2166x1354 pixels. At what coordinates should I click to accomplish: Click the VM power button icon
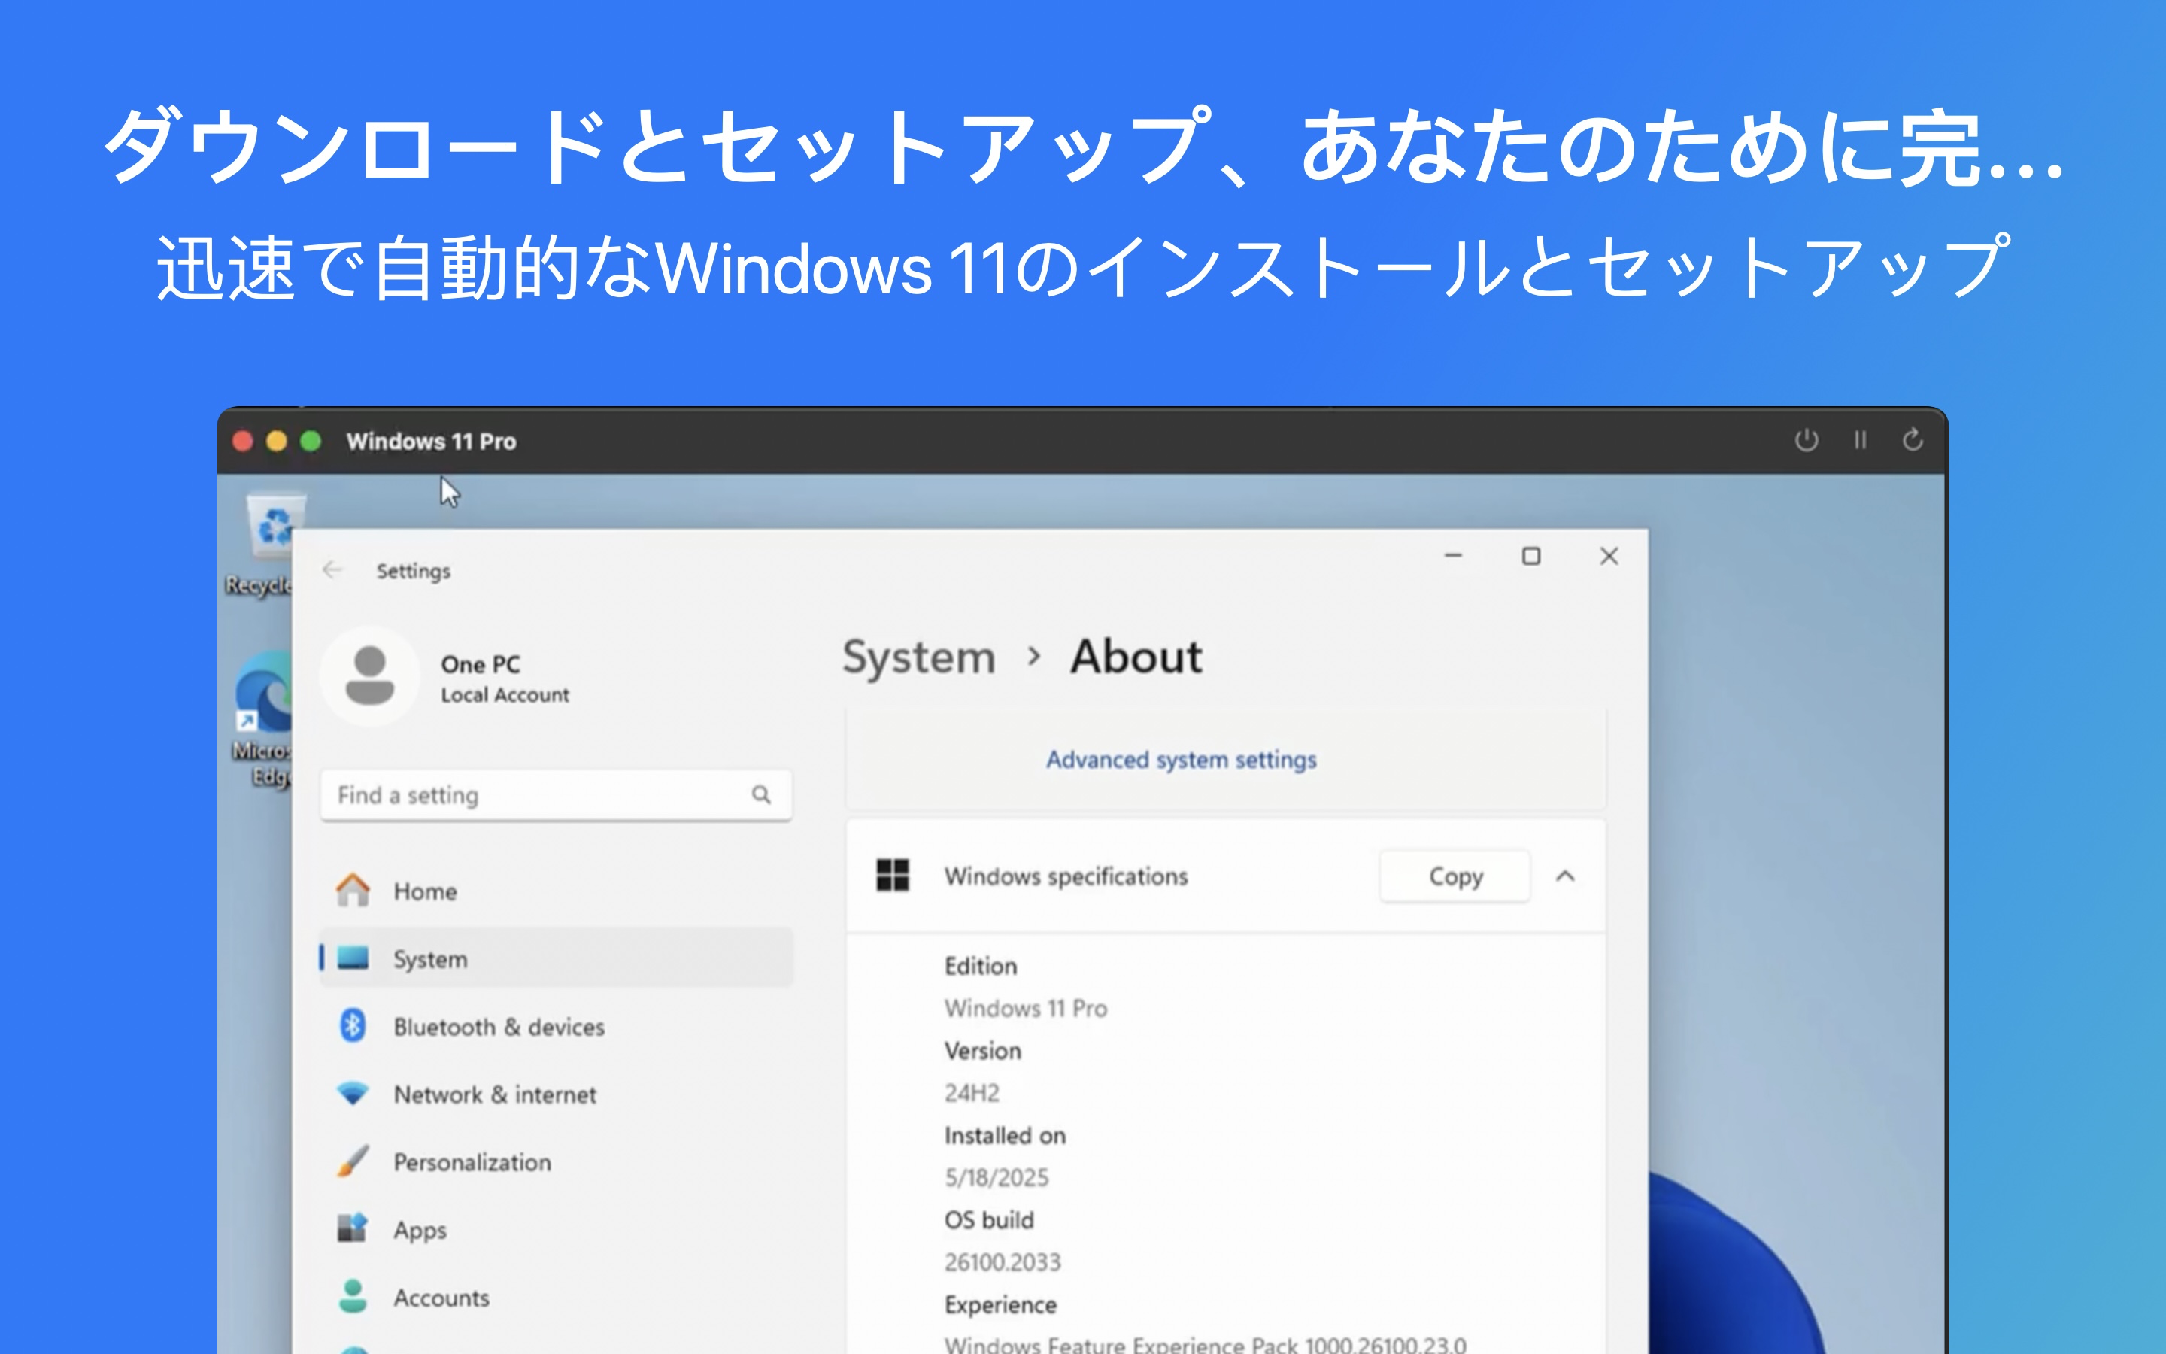1807,440
